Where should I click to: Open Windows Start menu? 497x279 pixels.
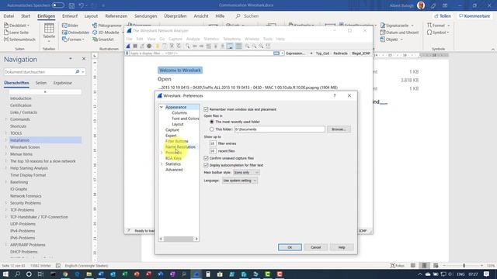coord(5,274)
